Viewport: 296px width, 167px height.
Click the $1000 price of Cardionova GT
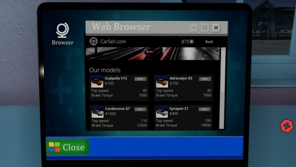point(111,114)
